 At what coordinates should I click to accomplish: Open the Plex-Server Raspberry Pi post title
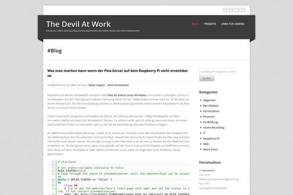[118, 73]
